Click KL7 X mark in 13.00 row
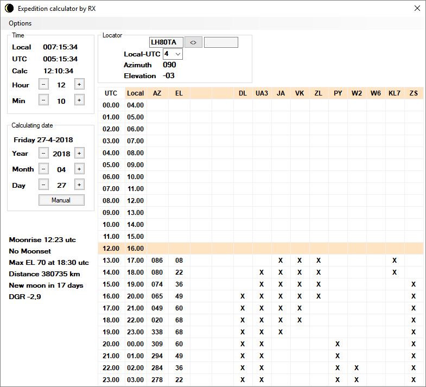Screen dimensions: 426x387 click(x=395, y=261)
